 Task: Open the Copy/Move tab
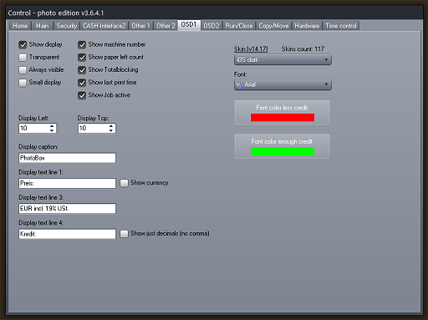click(273, 26)
